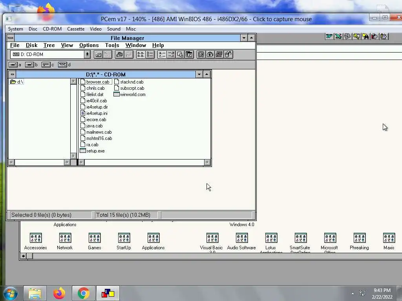Select hard drive c icon

(46, 65)
